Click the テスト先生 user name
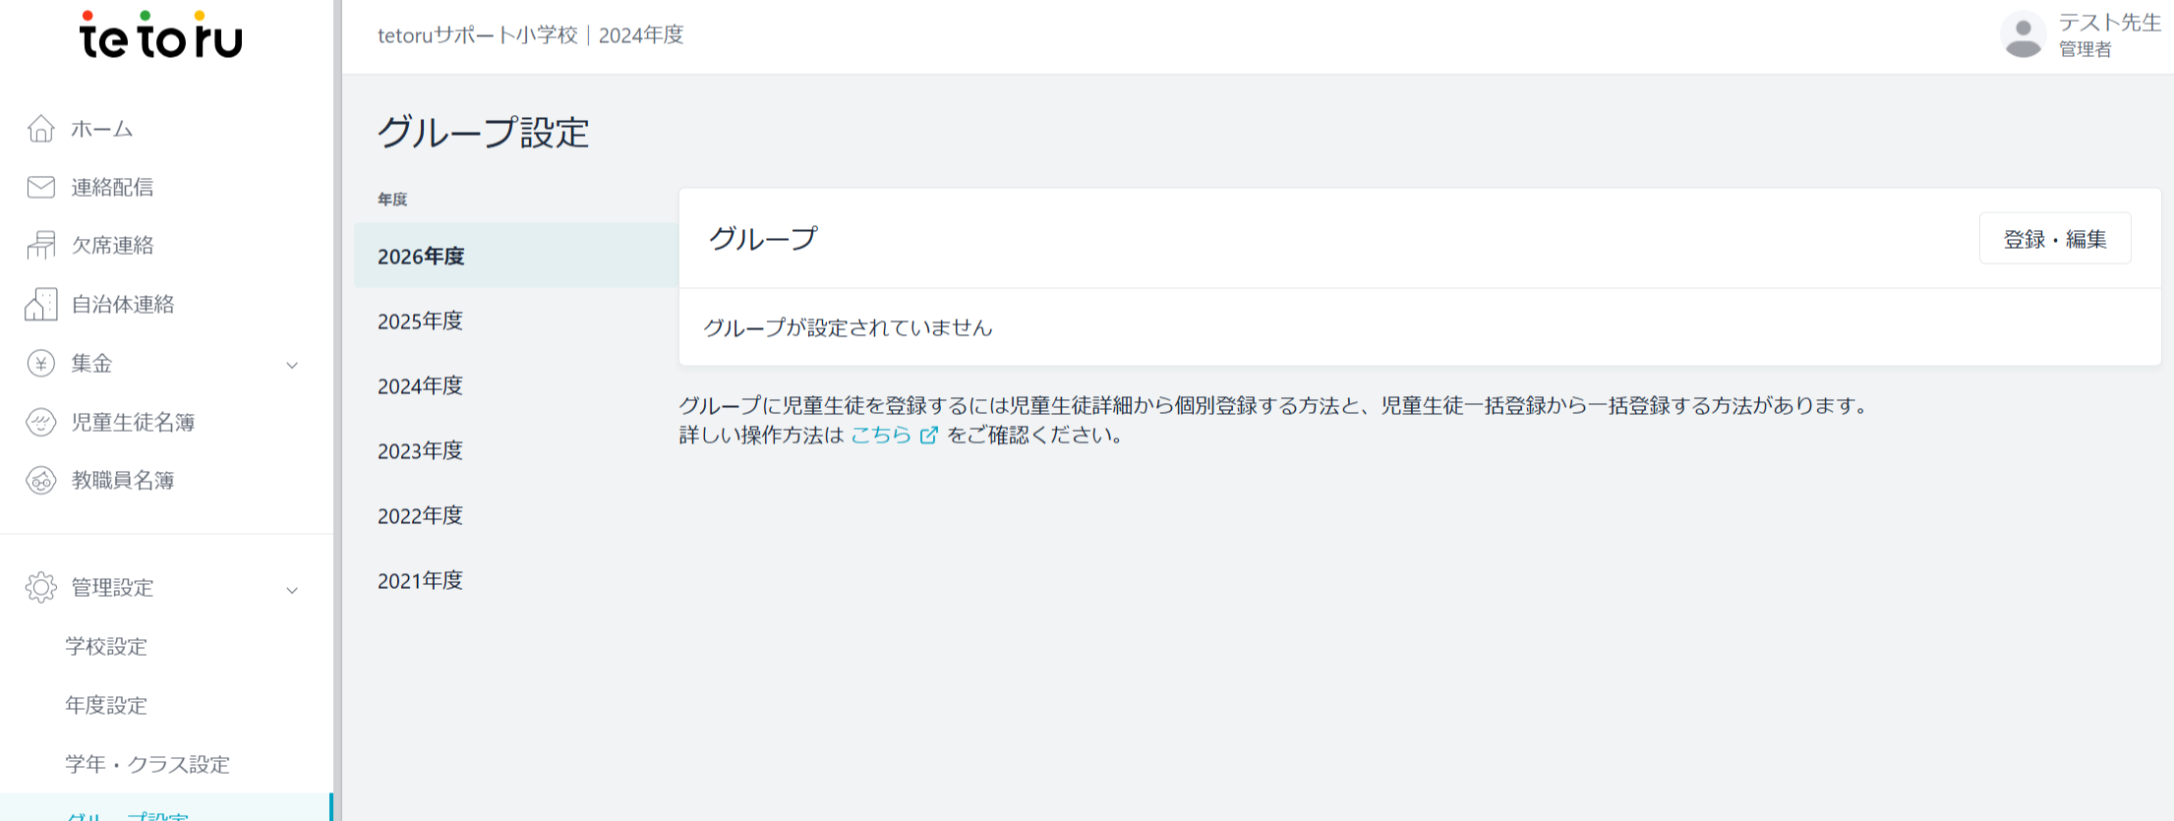2174x821 pixels. [x=2109, y=23]
